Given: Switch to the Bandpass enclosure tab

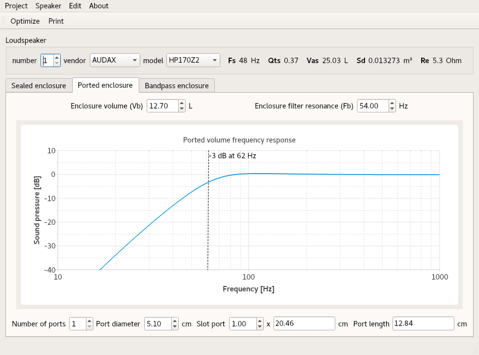Looking at the screenshot, I should coord(176,86).
